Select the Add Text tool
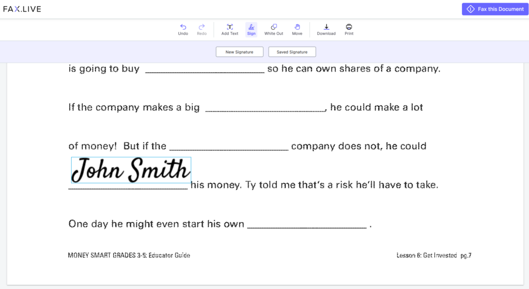The width and height of the screenshot is (529, 289). tap(230, 29)
